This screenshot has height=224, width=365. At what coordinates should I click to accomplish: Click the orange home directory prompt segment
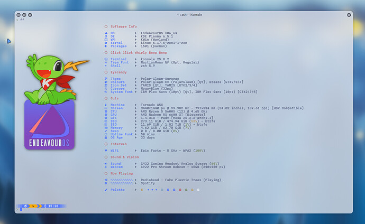coord(34,206)
